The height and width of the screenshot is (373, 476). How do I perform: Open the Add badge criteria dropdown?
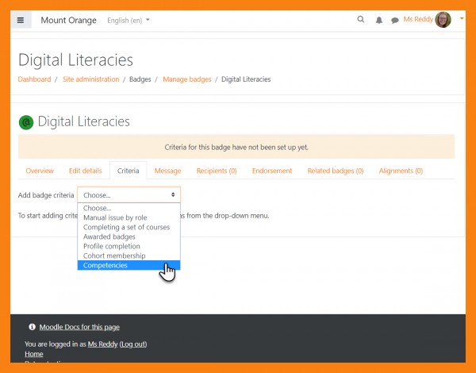129,194
